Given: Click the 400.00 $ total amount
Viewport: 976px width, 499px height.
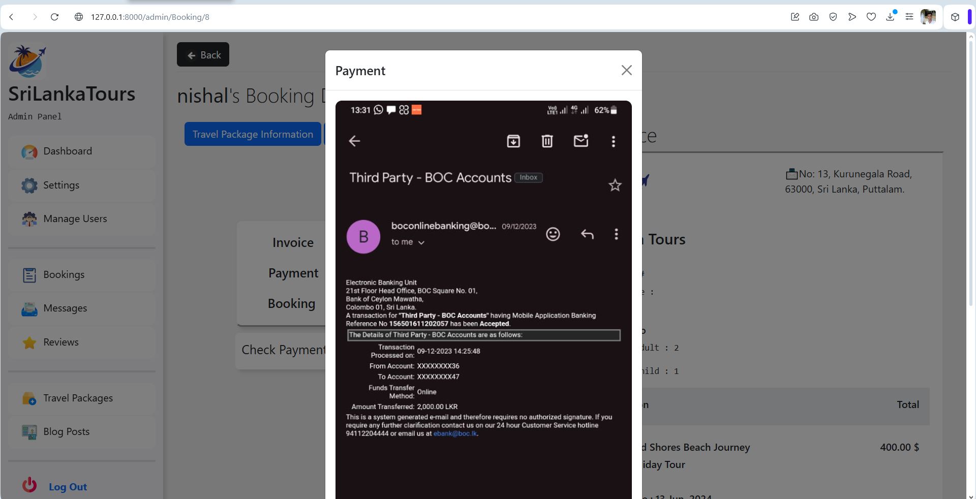Looking at the screenshot, I should 899,447.
